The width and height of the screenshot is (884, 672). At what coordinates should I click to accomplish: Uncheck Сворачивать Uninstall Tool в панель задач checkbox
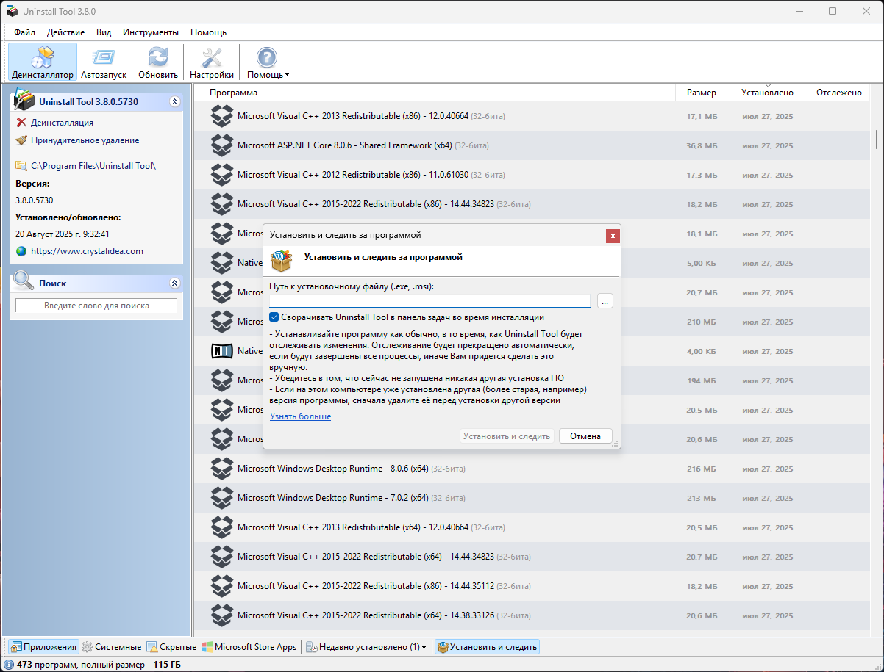click(274, 317)
